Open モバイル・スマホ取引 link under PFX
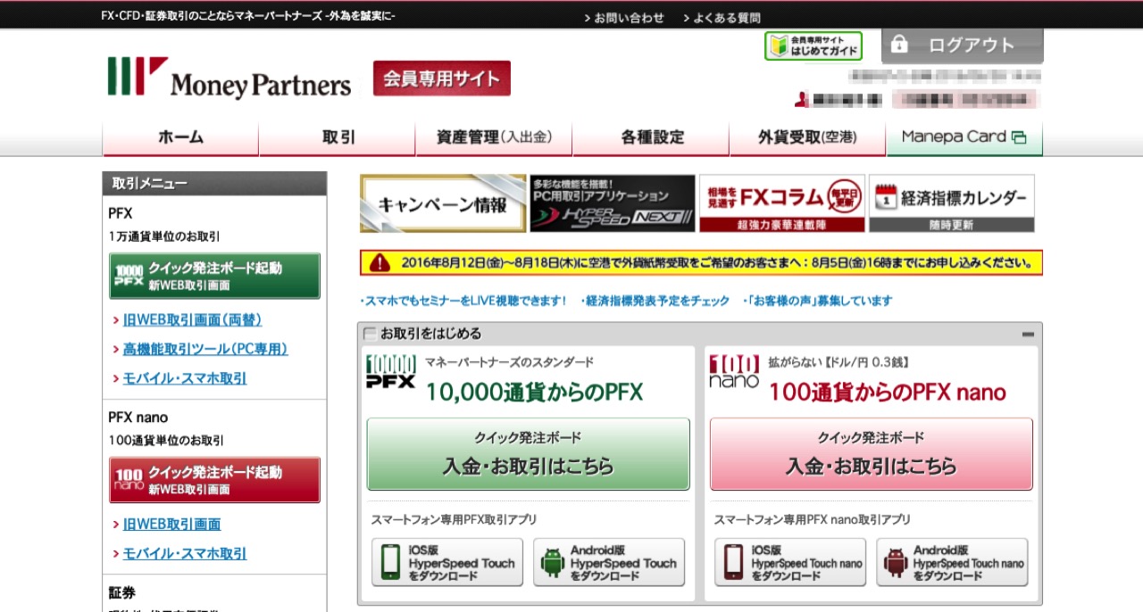The width and height of the screenshot is (1143, 612). coord(185,378)
